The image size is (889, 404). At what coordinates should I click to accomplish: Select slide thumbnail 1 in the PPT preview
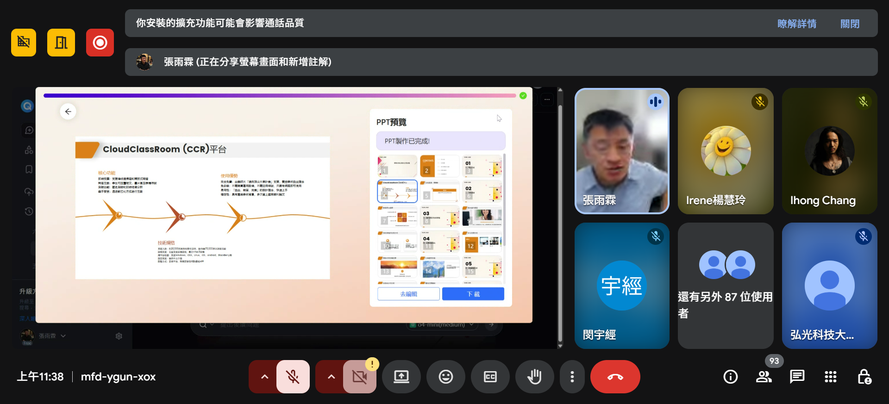(397, 166)
